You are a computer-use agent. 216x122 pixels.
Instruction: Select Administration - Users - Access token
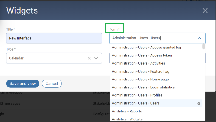(x=156, y=55)
